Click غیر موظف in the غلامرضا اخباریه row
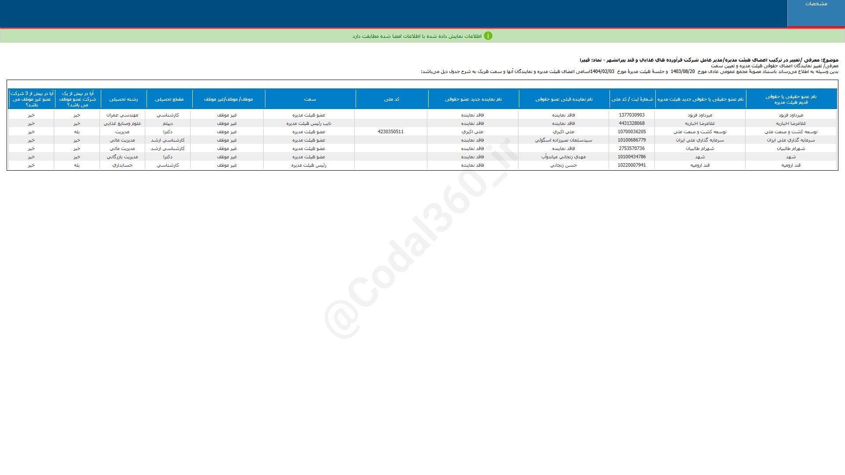845x475 pixels. pyautogui.click(x=227, y=124)
